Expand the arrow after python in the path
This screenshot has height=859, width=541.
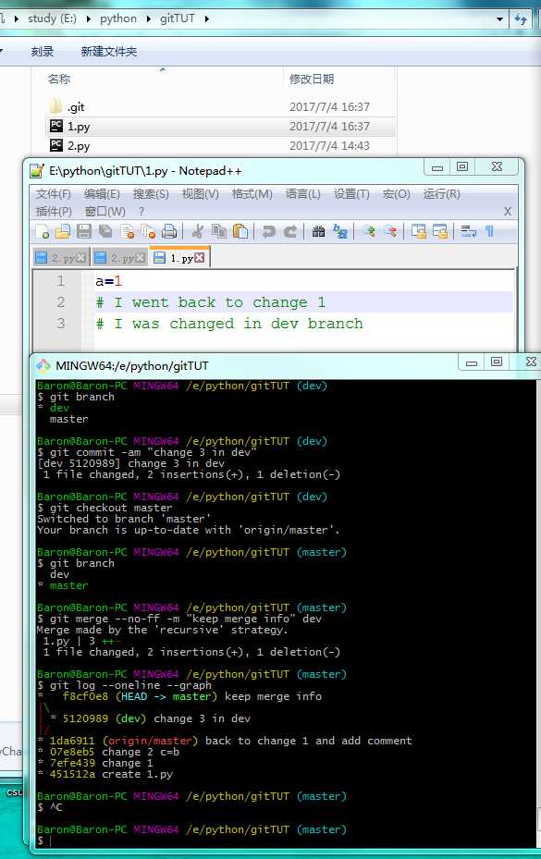(148, 18)
